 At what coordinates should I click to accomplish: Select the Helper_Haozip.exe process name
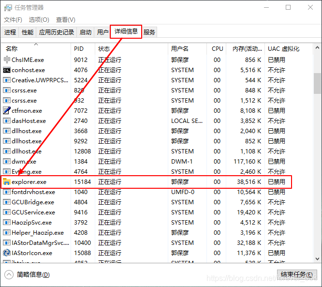pos(38,233)
